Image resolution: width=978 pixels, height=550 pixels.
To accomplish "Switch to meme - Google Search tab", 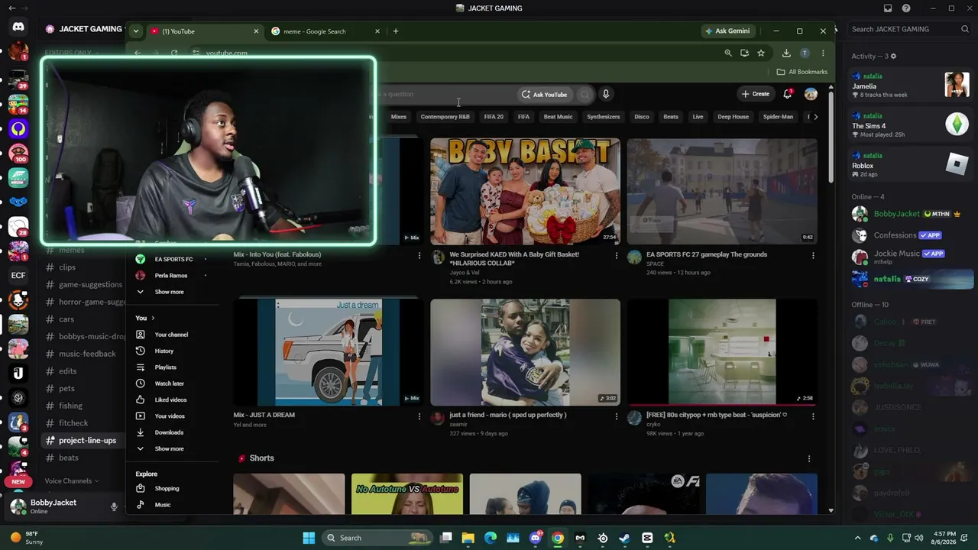I will [x=325, y=31].
